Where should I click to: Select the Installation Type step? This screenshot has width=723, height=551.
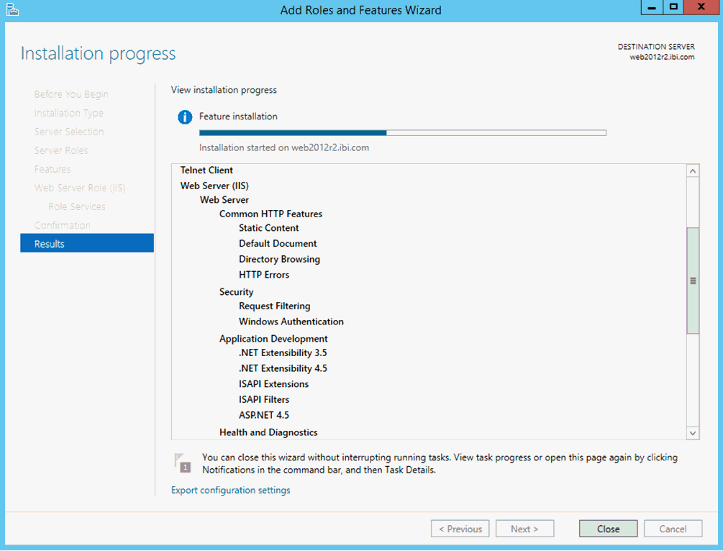(x=69, y=113)
